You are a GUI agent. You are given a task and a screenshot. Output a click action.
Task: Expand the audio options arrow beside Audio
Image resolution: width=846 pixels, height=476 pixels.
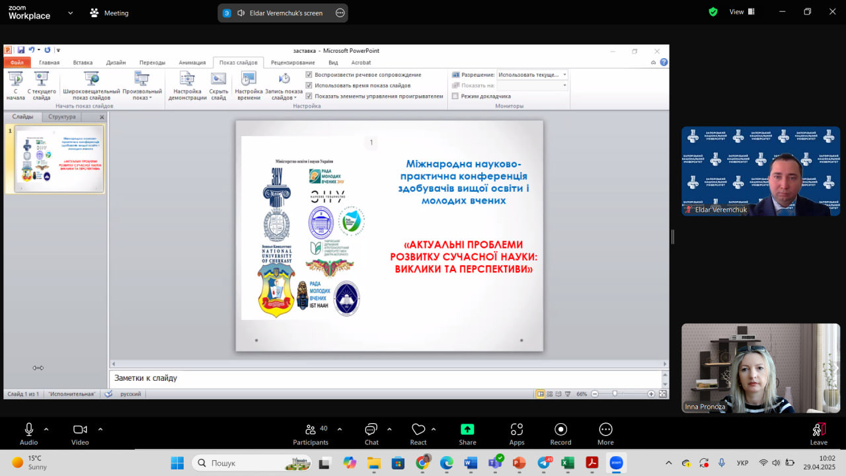46,429
